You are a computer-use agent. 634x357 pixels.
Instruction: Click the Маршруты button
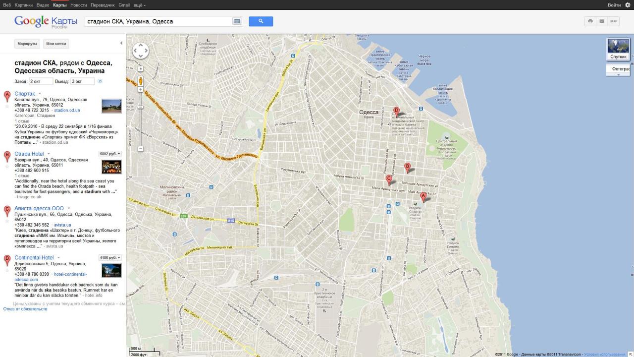point(27,44)
